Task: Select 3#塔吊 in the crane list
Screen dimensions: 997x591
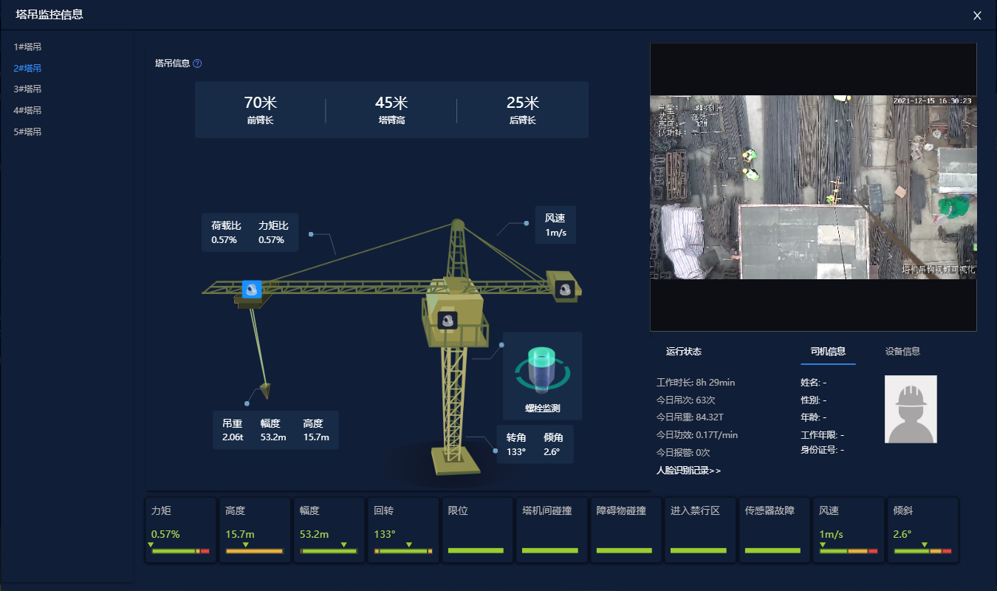Action: click(x=27, y=89)
